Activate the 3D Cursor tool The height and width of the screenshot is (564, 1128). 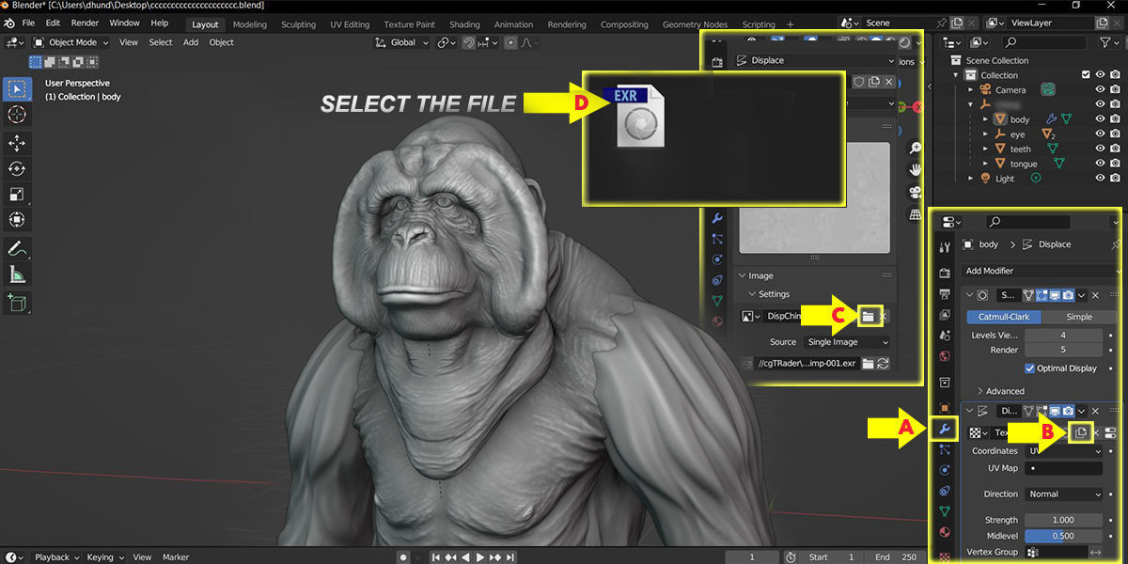[x=17, y=115]
